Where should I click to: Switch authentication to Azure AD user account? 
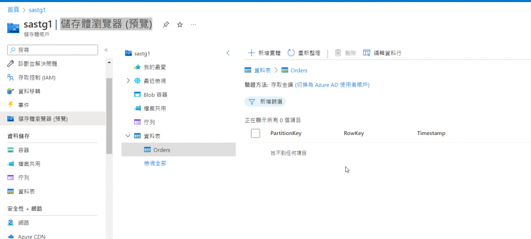pyautogui.click(x=332, y=85)
